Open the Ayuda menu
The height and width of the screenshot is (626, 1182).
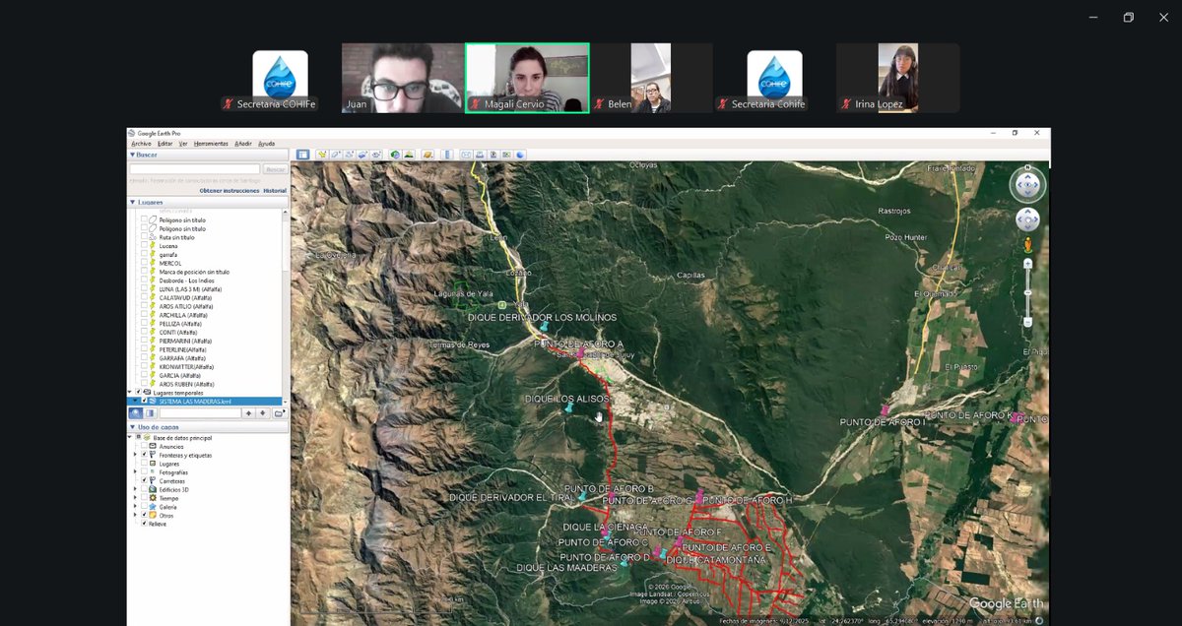pyautogui.click(x=266, y=144)
